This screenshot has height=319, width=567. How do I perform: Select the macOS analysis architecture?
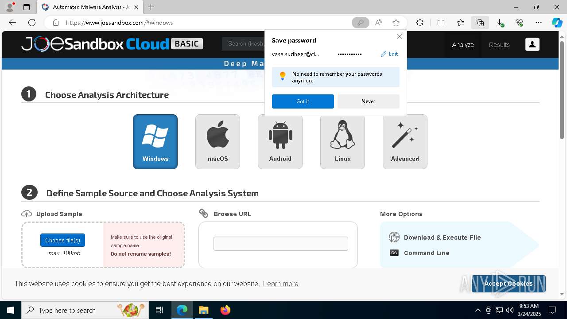[217, 142]
